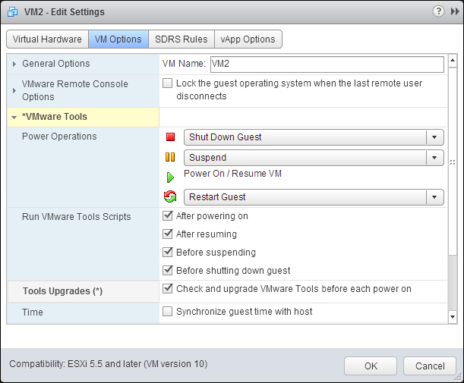This screenshot has height=383, width=464.
Task: Disable Check and upgrade VMware Tools checkbox
Action: pyautogui.click(x=168, y=289)
